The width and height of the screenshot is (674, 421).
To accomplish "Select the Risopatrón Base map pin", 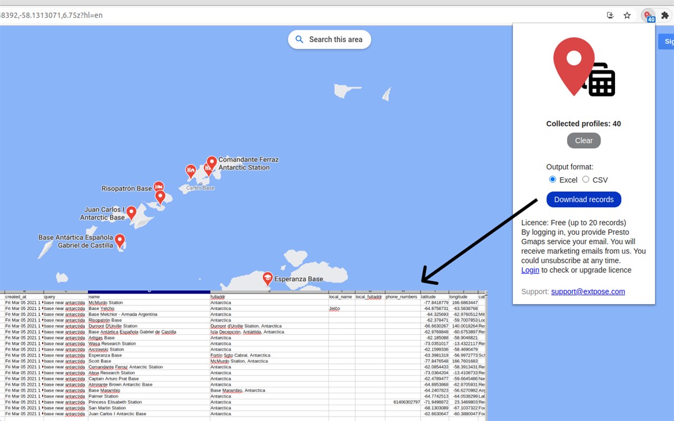I will (x=160, y=187).
